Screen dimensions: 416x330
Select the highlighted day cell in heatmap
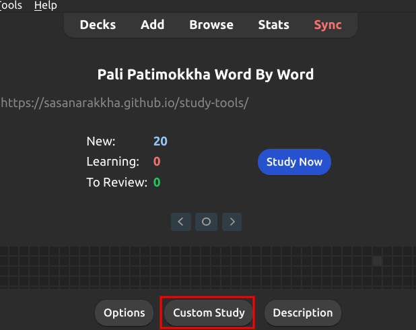pyautogui.click(x=378, y=261)
